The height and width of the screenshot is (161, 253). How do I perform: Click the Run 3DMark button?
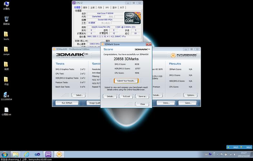pos(67,103)
